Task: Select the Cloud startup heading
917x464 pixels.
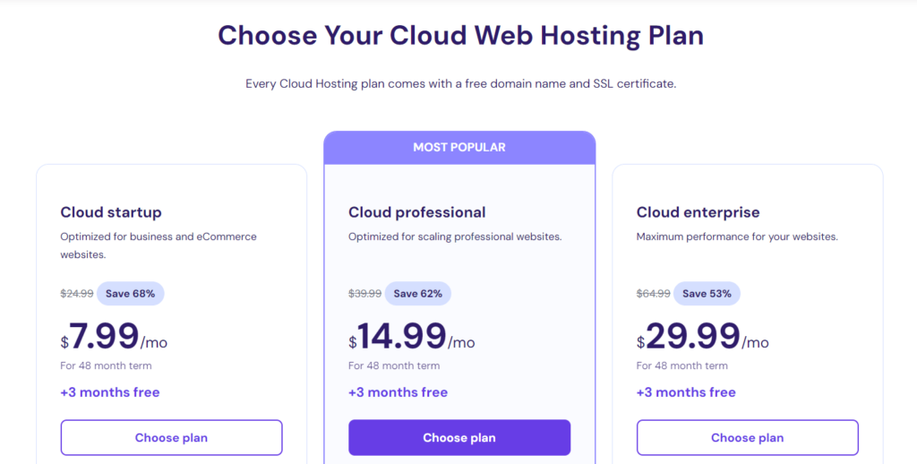Action: coord(111,211)
